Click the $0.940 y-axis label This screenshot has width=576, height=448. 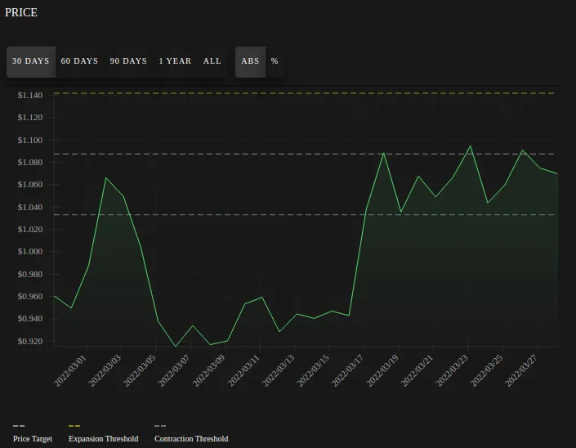pyautogui.click(x=30, y=319)
